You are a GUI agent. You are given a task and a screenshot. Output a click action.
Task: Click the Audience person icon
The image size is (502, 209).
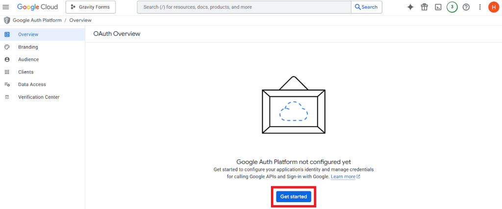[x=7, y=59]
